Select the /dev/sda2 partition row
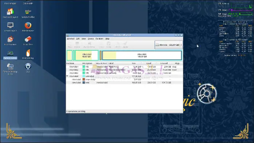The width and height of the screenshot is (254, 143). click(124, 70)
